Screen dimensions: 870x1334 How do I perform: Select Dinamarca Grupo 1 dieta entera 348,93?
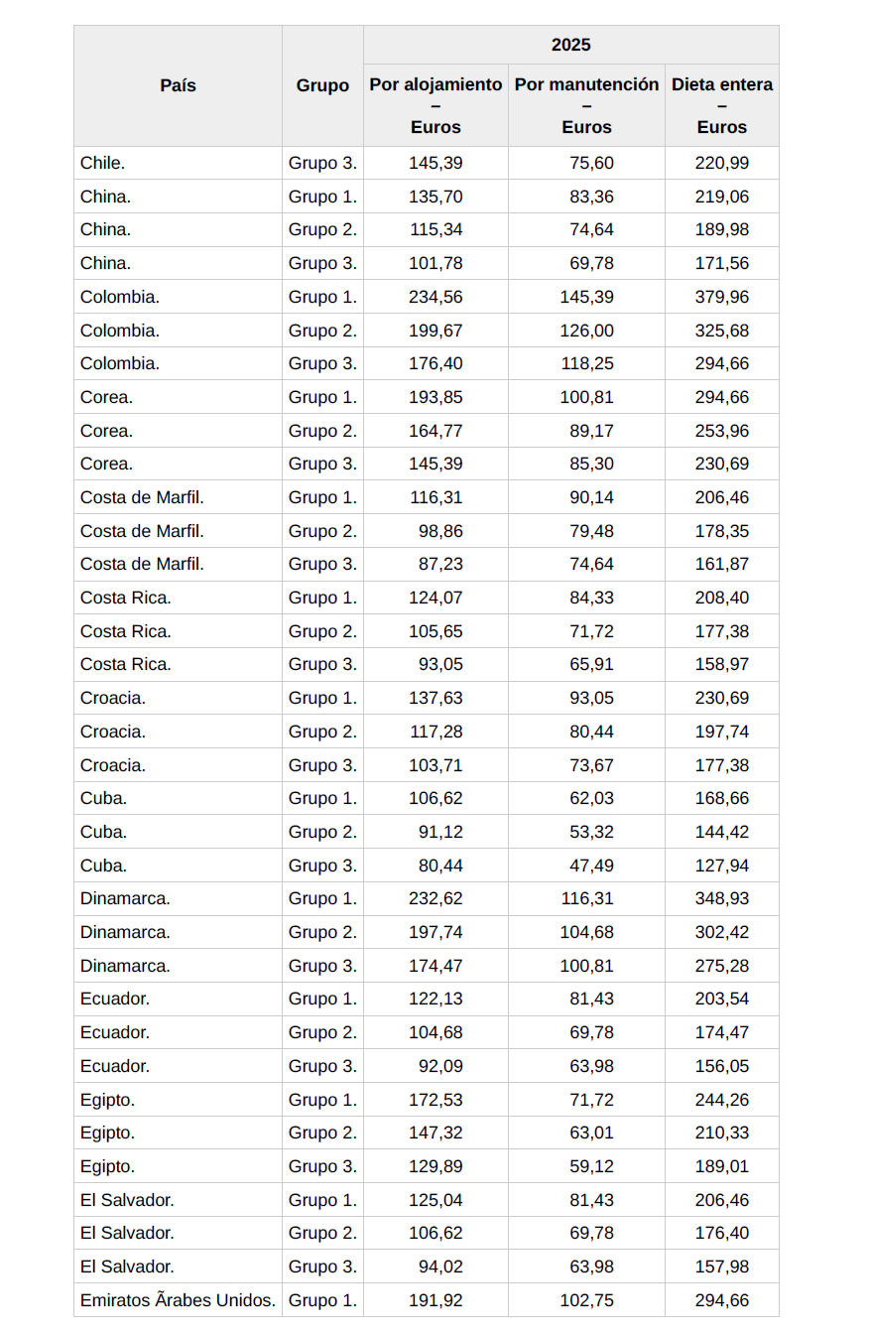(722, 898)
